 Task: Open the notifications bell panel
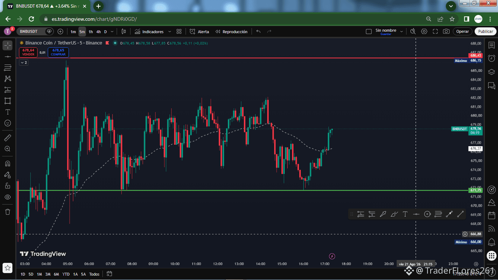pyautogui.click(x=491, y=242)
